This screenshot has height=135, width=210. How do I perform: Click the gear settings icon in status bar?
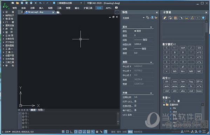200,132
